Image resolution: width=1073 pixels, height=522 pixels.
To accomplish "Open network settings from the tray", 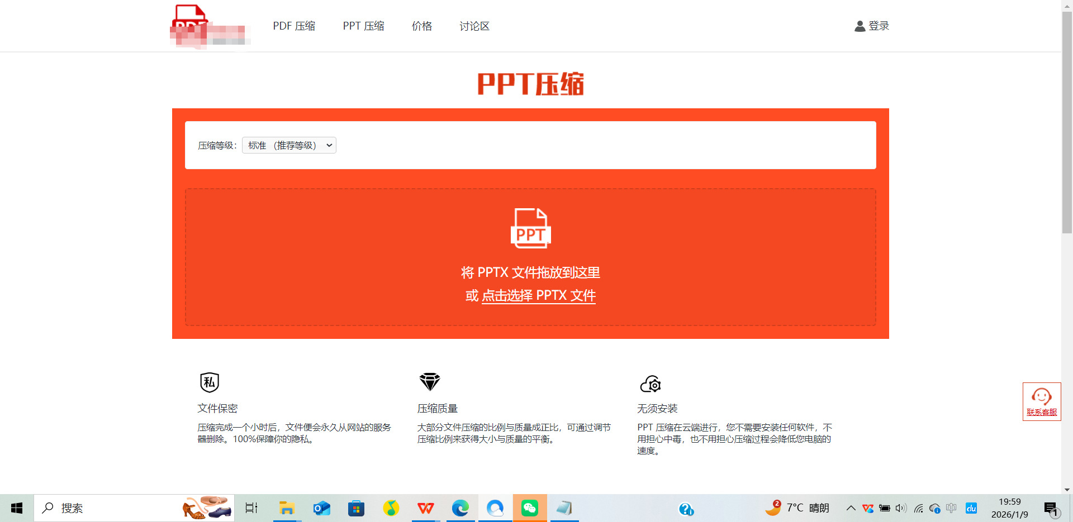I will (x=918, y=508).
